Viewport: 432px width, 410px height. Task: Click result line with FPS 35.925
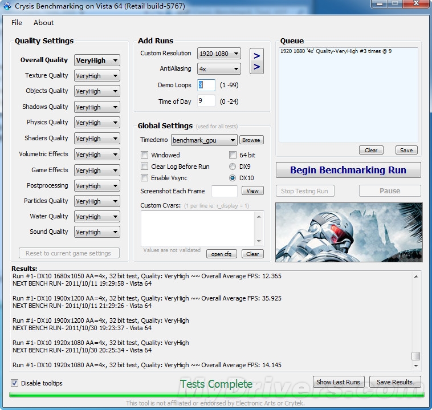147,298
